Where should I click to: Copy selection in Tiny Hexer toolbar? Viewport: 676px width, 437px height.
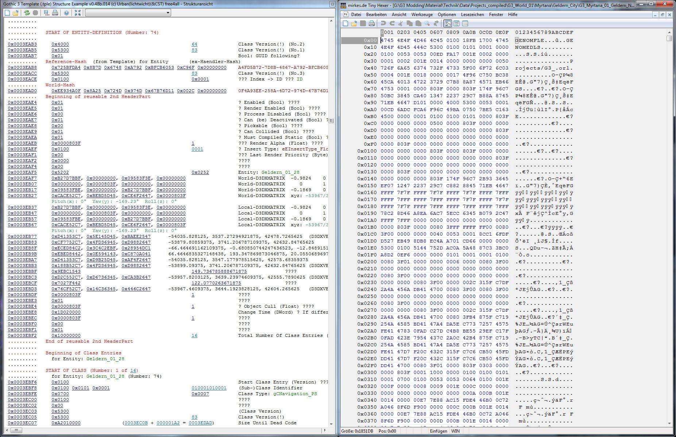coord(410,24)
